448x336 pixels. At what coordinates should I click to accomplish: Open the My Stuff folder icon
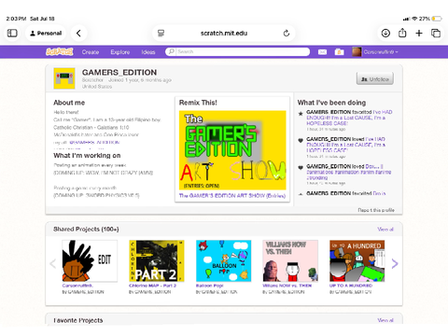(x=339, y=52)
